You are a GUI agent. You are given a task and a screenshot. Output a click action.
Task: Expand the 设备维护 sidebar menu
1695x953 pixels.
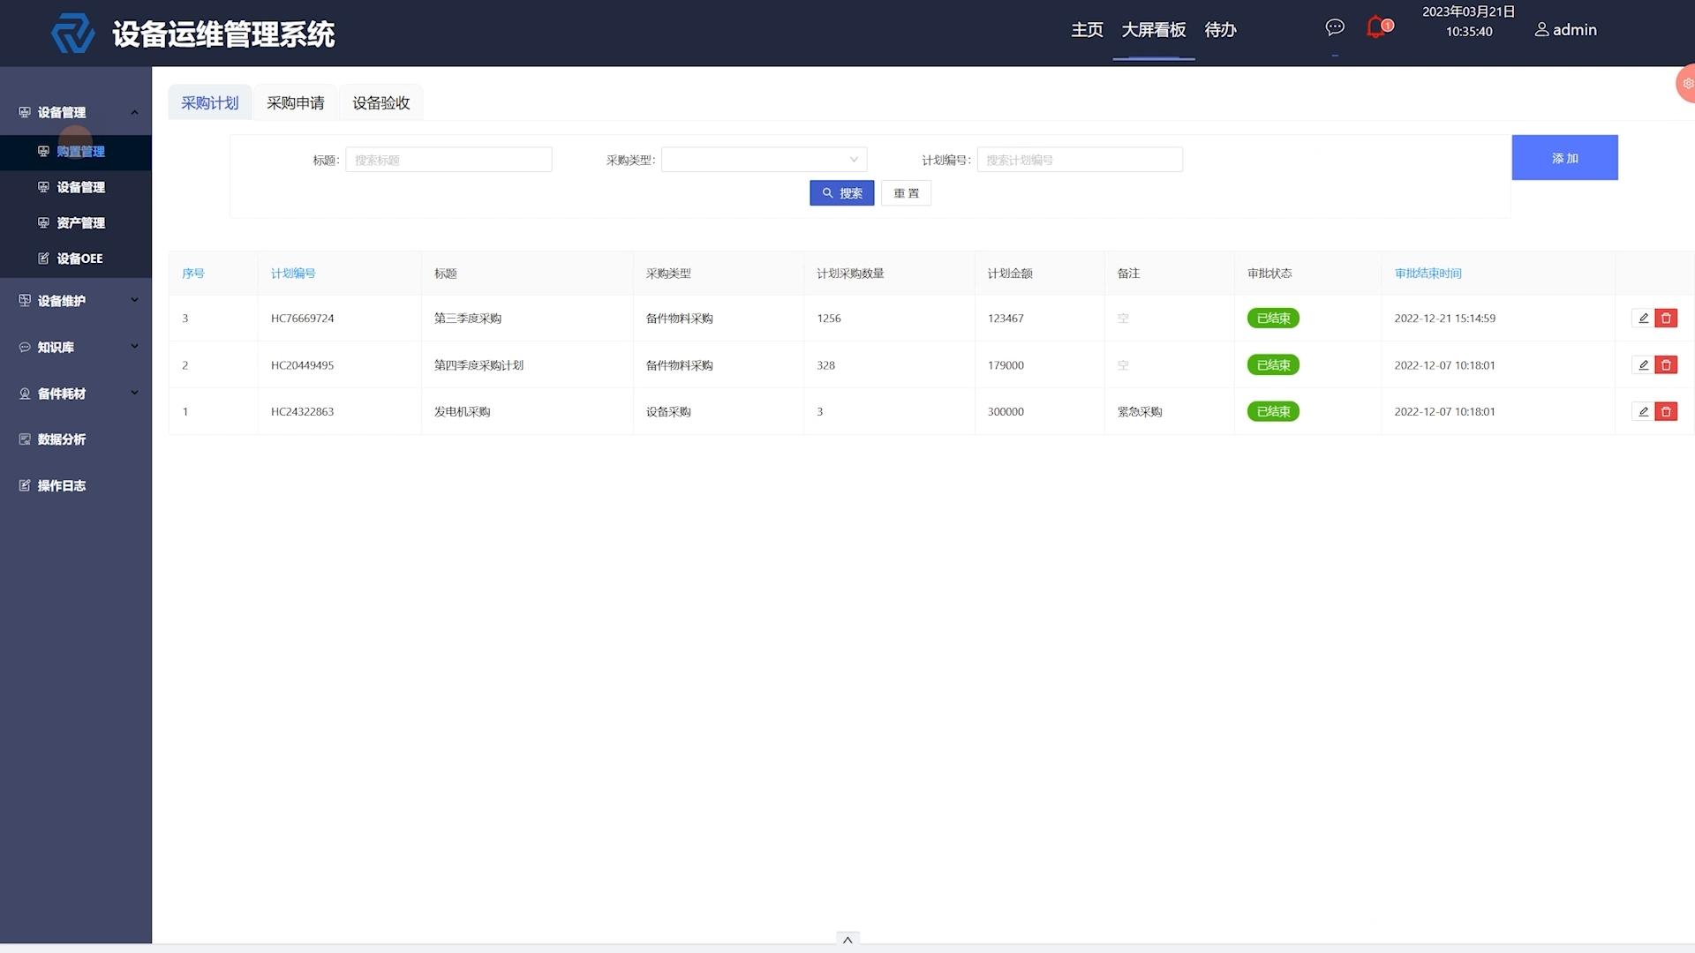pos(76,301)
